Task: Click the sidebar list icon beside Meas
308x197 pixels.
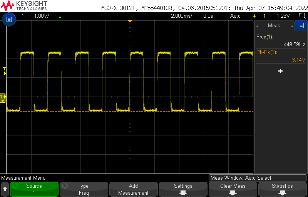Action: pos(301,26)
